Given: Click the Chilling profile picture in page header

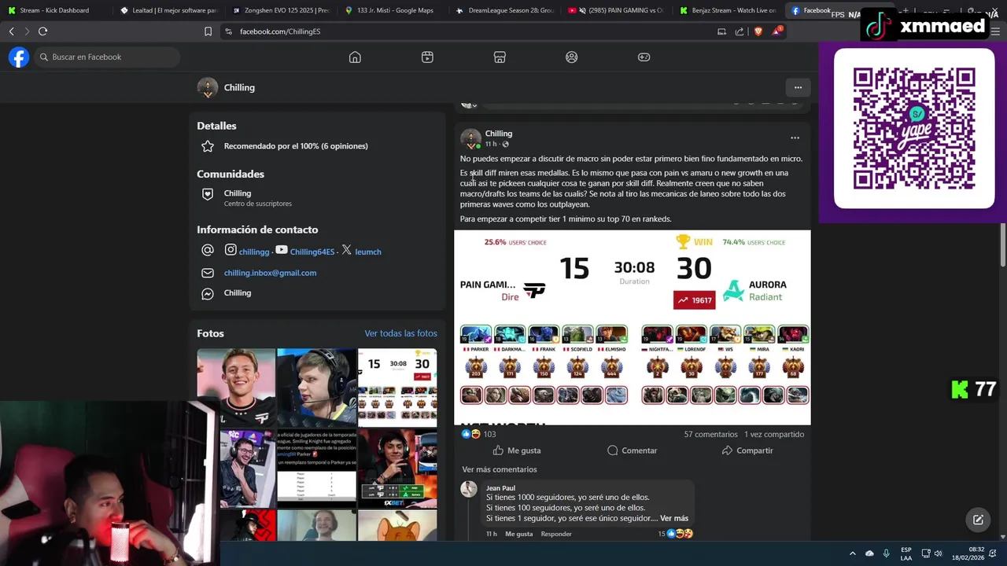Looking at the screenshot, I should click(x=208, y=87).
